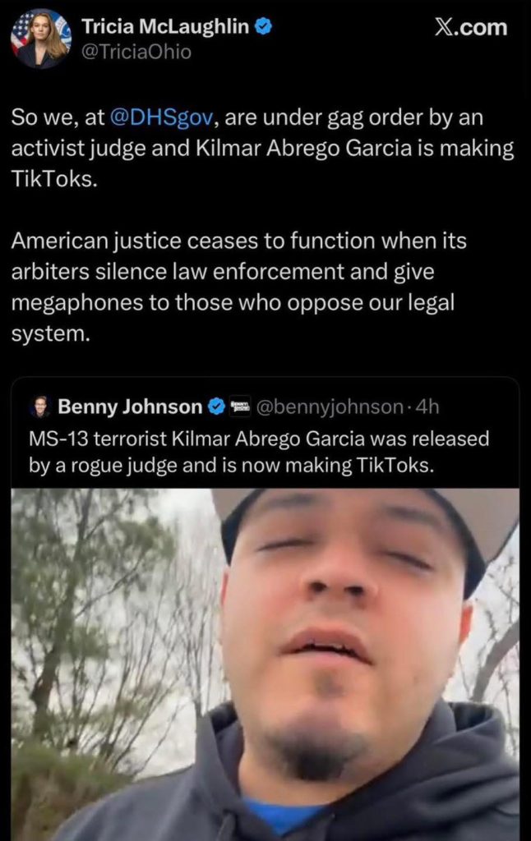Visit the @TriciaOhio handle
The height and width of the screenshot is (841, 531).
click(x=136, y=52)
